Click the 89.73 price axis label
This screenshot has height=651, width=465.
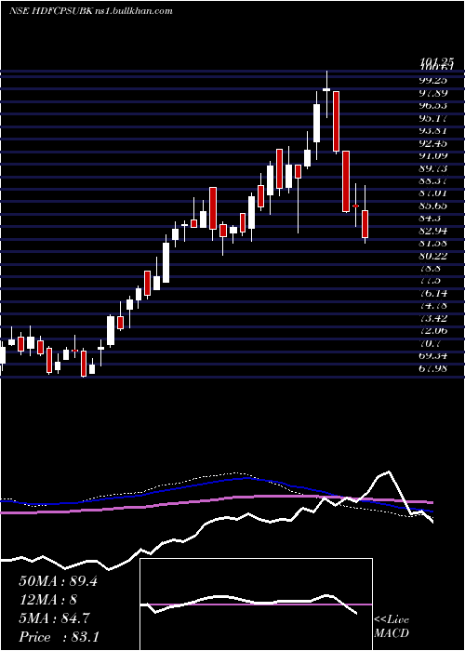[x=433, y=168]
